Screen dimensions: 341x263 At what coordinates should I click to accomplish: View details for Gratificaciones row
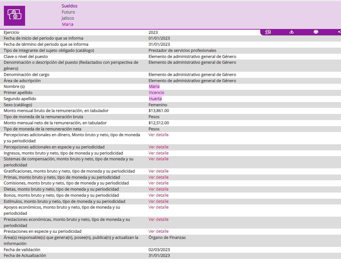(x=158, y=171)
